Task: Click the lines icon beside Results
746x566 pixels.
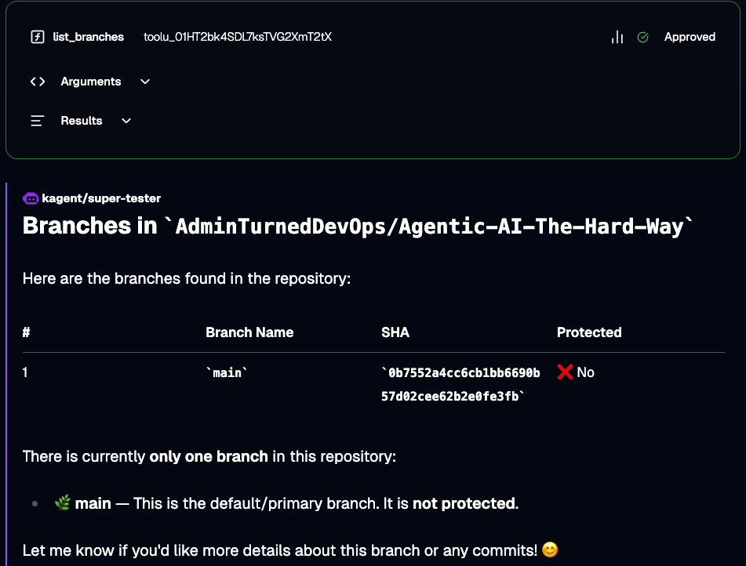Action: coord(37,121)
